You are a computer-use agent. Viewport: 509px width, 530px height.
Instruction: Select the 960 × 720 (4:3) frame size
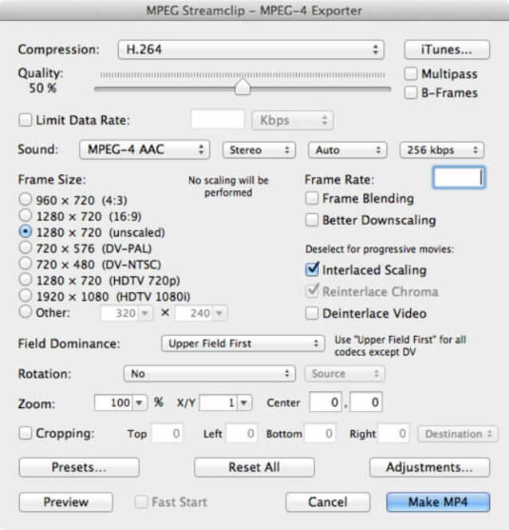26,200
